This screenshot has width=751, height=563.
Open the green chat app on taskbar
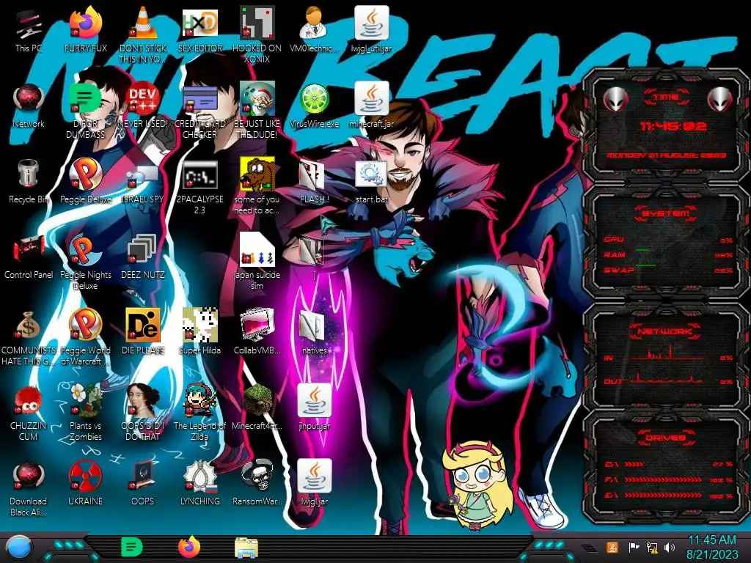[132, 548]
